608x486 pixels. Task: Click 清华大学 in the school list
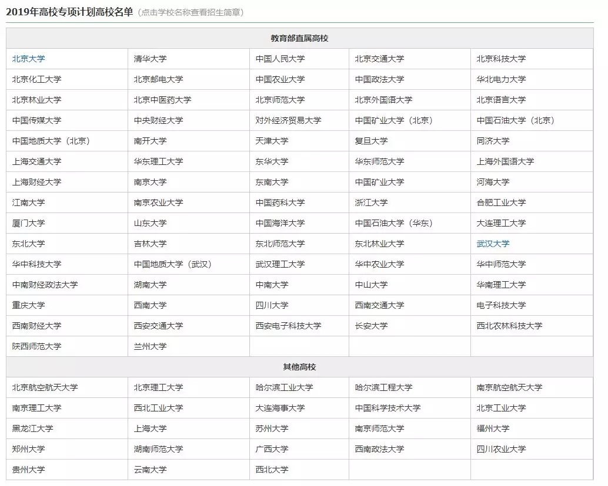pyautogui.click(x=150, y=59)
